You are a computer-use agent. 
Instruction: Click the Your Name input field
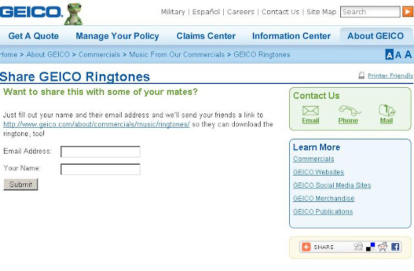tap(100, 169)
